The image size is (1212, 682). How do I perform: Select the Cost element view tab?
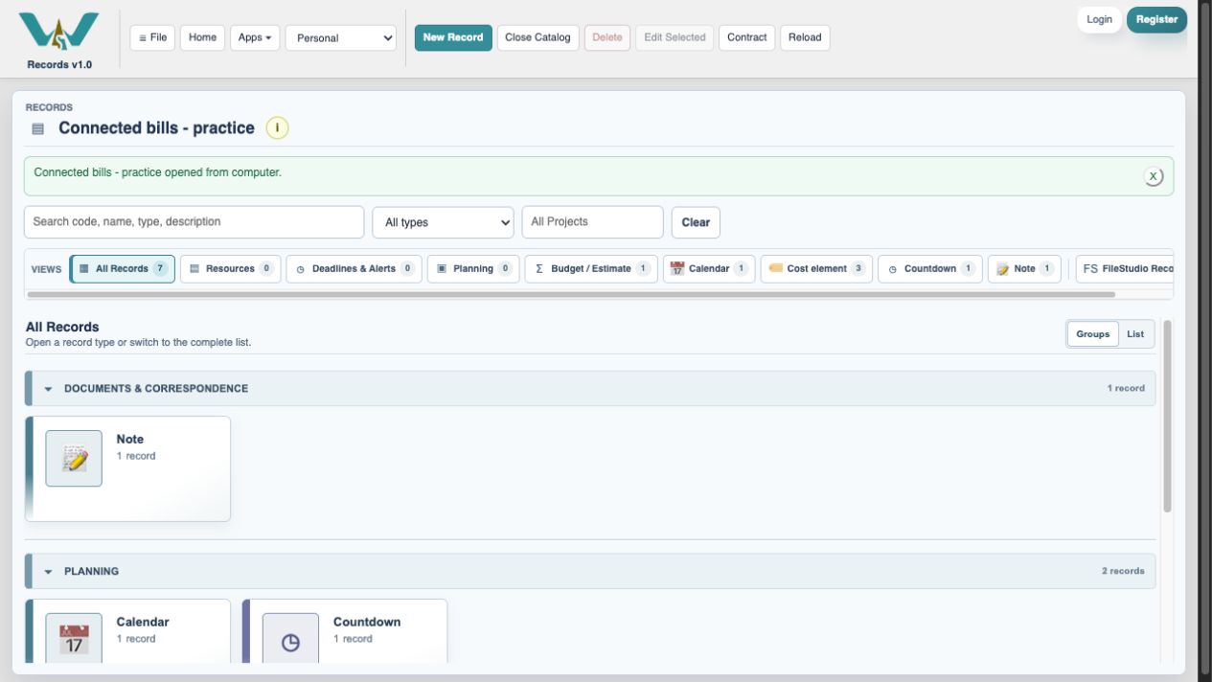coord(816,269)
